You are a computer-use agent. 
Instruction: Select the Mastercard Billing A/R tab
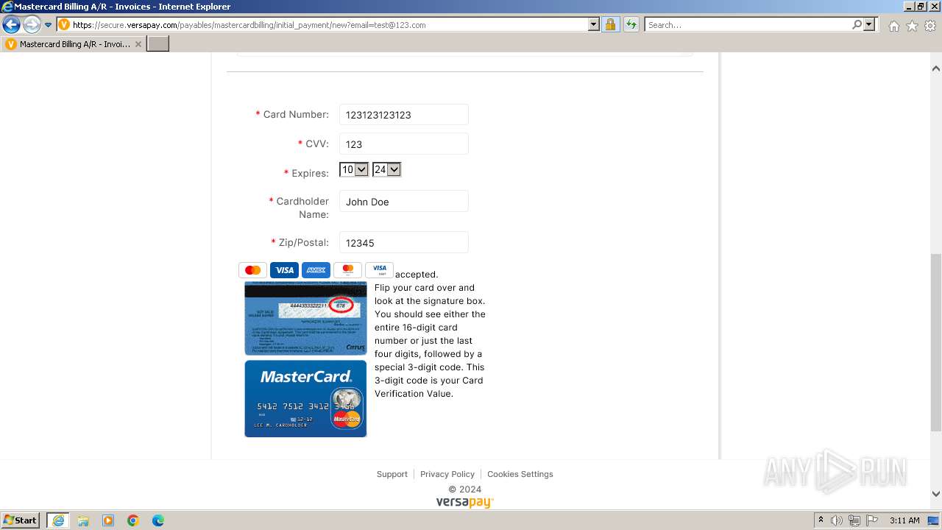(x=74, y=44)
